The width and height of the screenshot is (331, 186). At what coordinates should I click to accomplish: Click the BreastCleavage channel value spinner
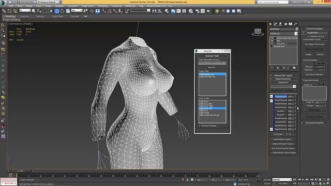pyautogui.click(x=295, y=100)
